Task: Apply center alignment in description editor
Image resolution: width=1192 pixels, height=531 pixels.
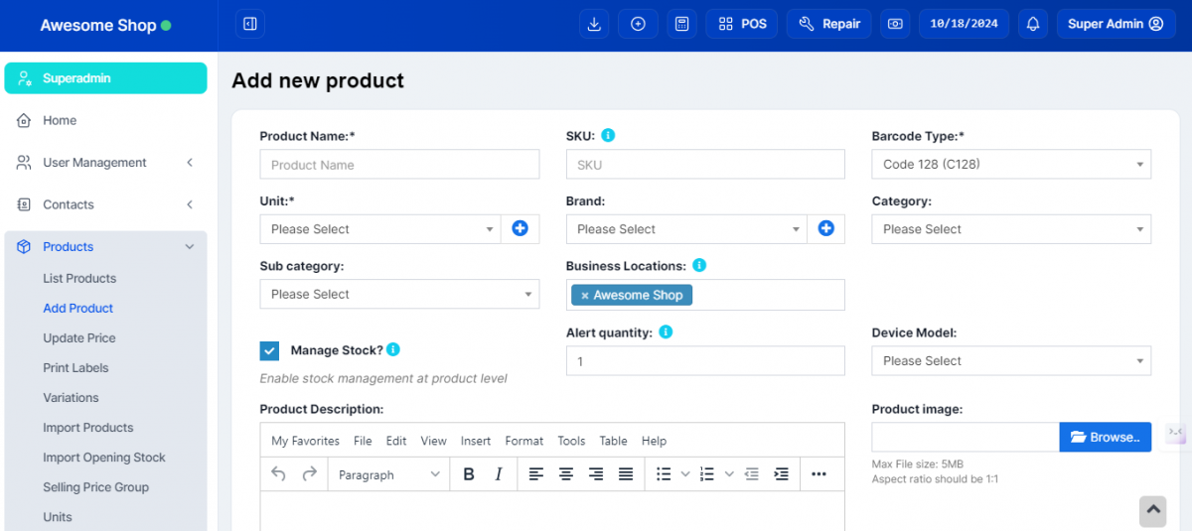Action: click(x=566, y=474)
